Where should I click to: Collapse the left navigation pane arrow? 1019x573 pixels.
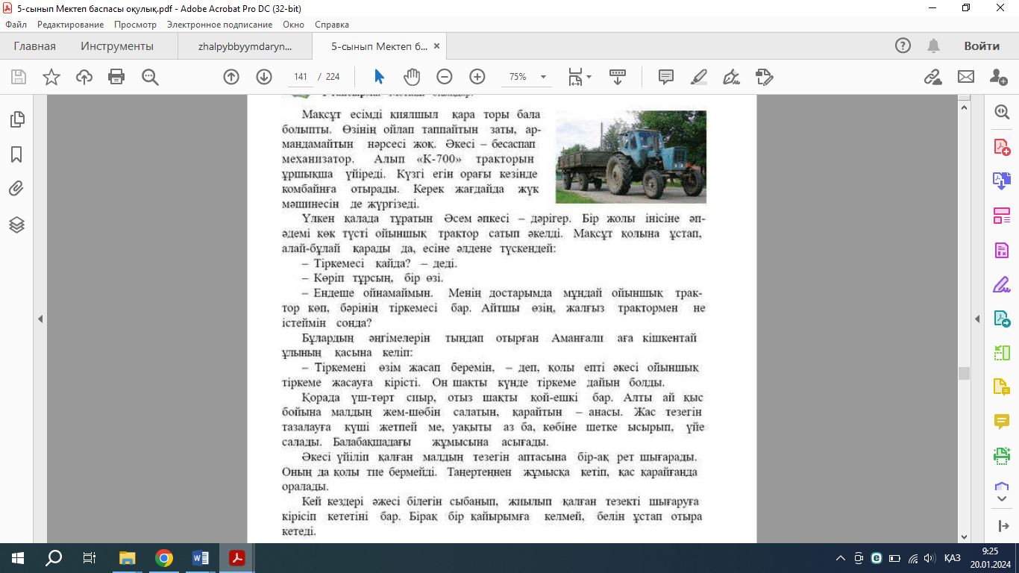[x=40, y=319]
